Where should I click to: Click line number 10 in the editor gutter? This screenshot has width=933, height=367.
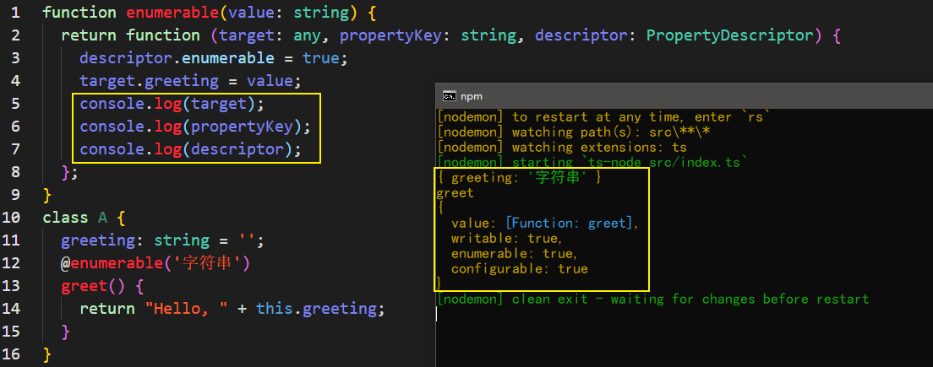[x=10, y=218]
